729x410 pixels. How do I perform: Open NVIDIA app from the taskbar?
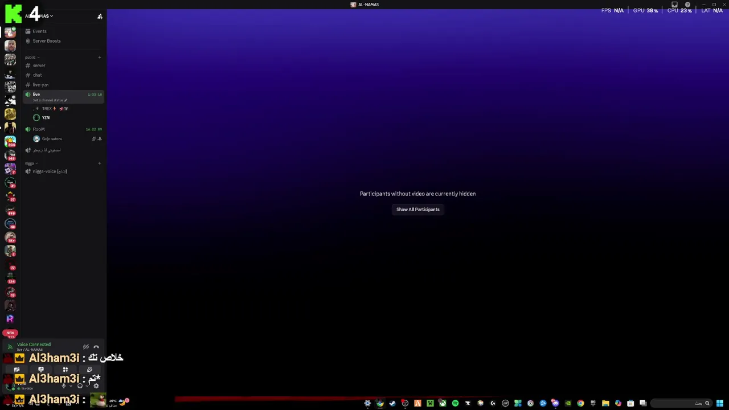[568, 403]
